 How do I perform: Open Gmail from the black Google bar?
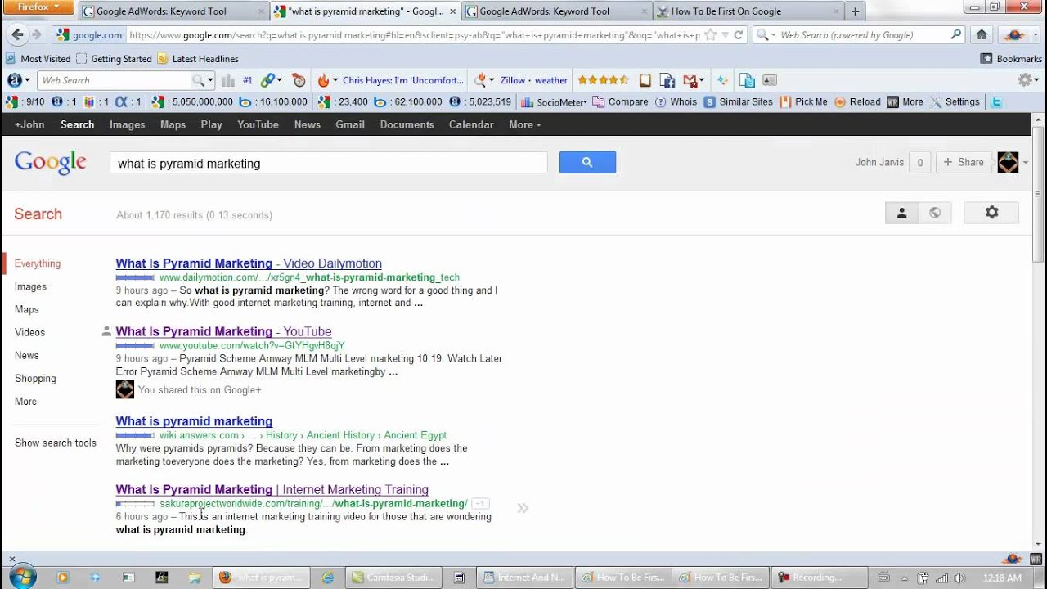coord(350,124)
